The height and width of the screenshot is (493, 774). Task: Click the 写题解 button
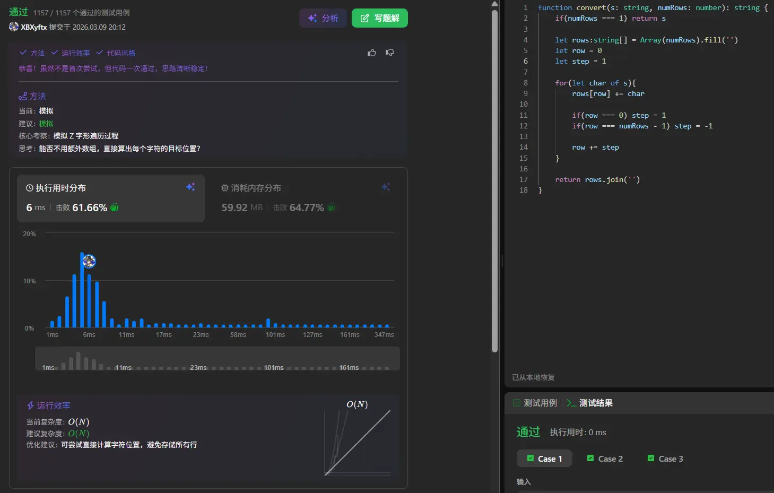click(380, 18)
